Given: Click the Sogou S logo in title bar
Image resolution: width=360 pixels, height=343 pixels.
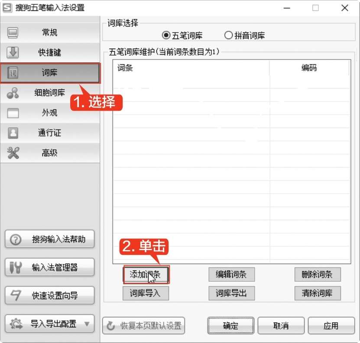Looking at the screenshot, I should (x=7, y=8).
